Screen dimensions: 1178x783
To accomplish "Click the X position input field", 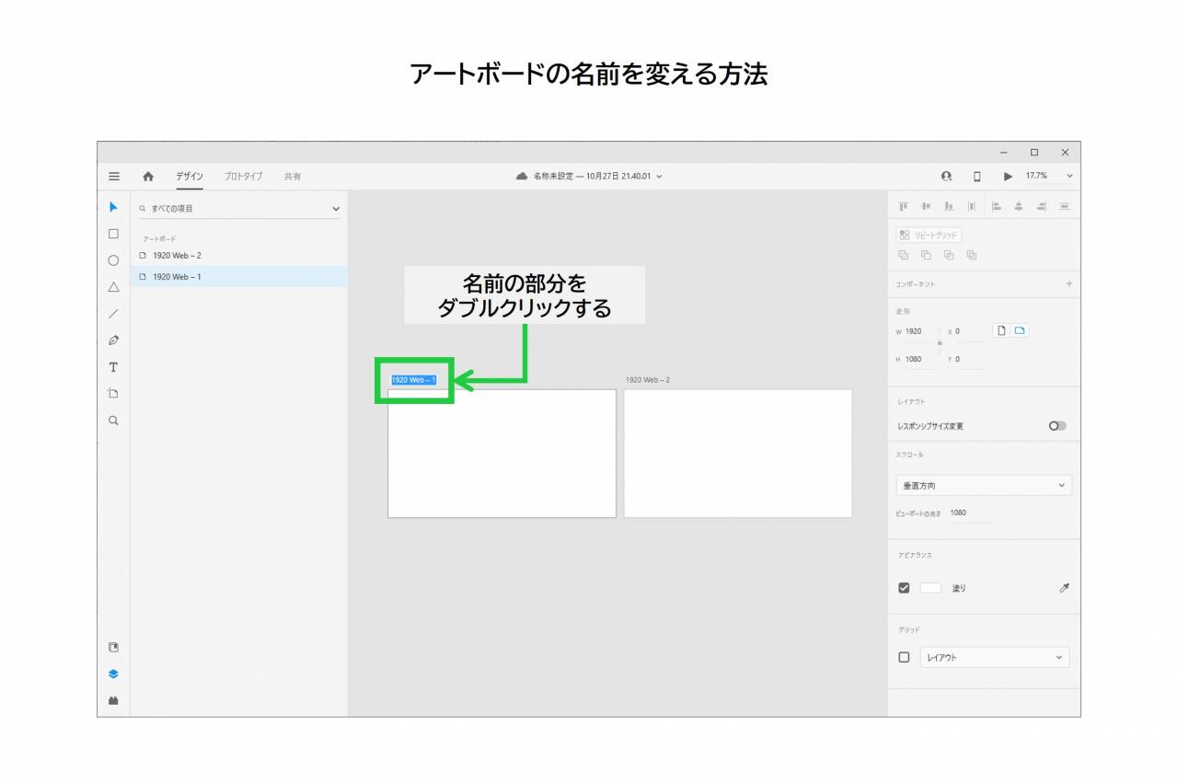I will (x=968, y=331).
